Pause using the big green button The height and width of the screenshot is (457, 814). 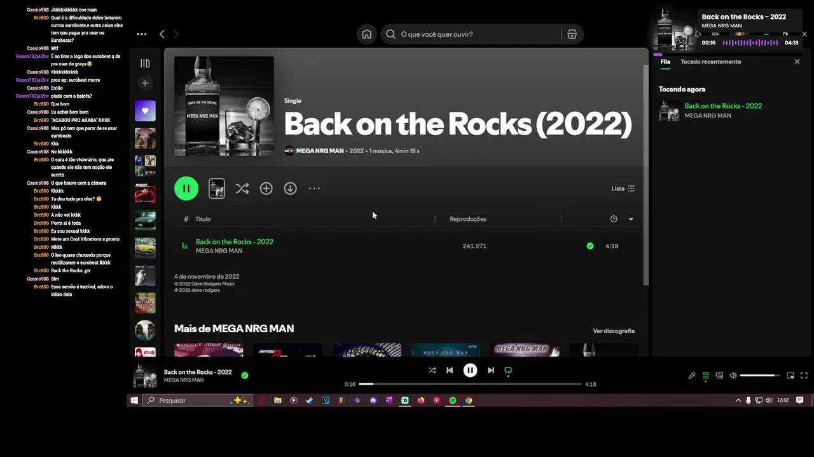[x=186, y=189]
